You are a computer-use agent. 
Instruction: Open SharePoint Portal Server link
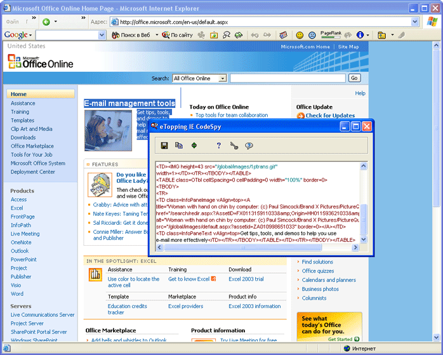(x=39, y=332)
